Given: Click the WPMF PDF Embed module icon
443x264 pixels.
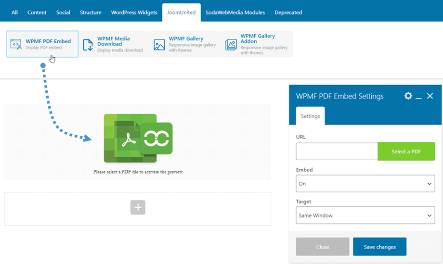Looking at the screenshot, I should coord(16,45).
